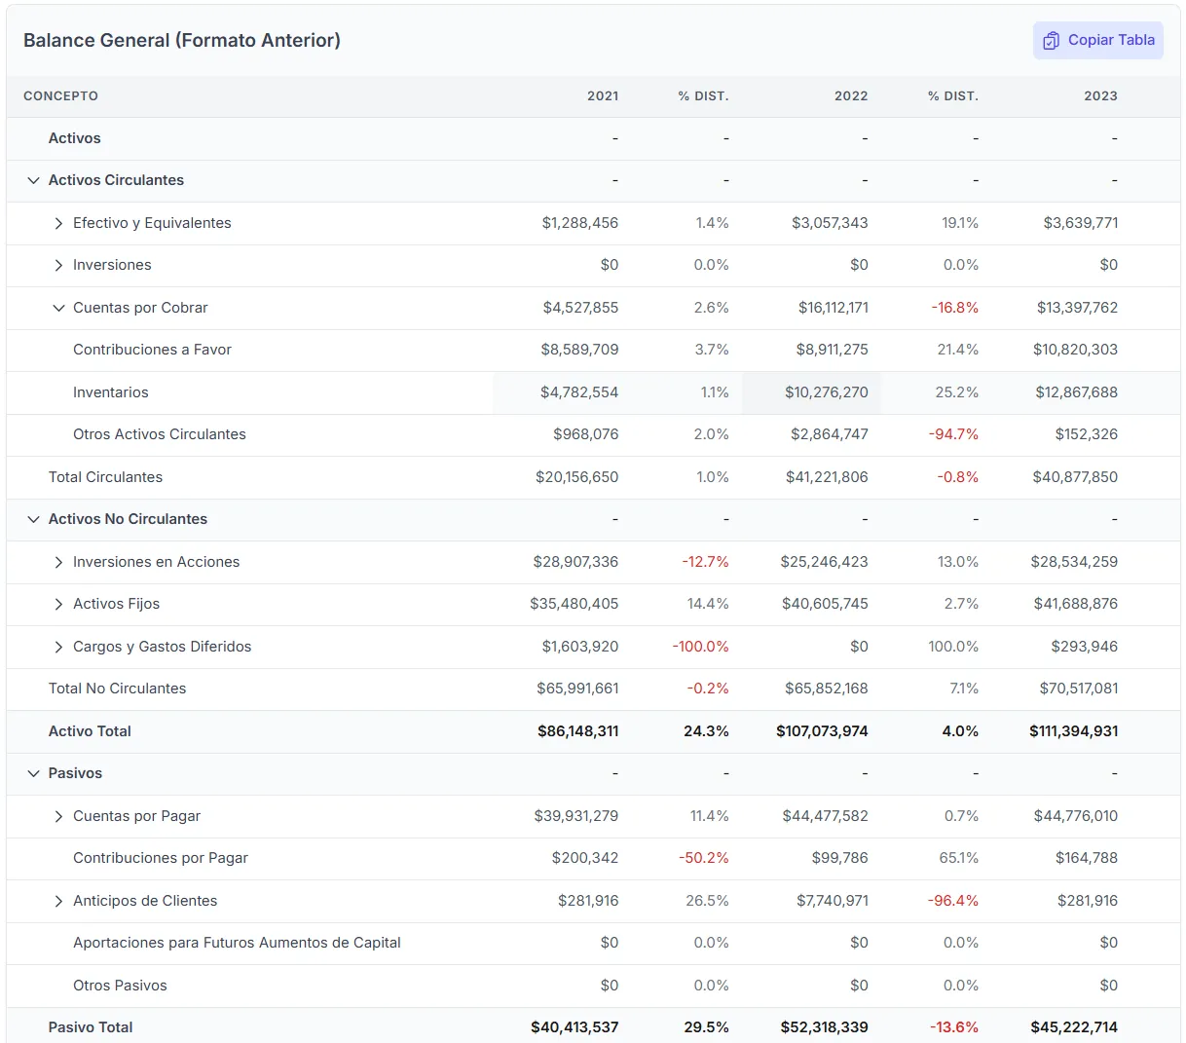Select the Pasivo Total row
1186x1043 pixels.
(x=90, y=1026)
